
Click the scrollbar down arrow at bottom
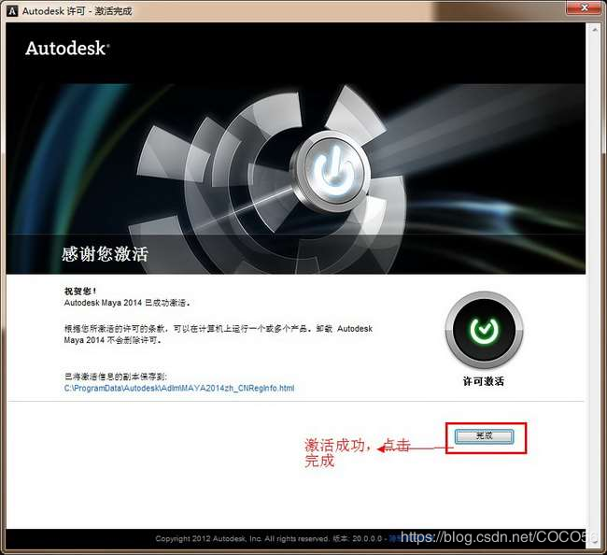(595, 543)
